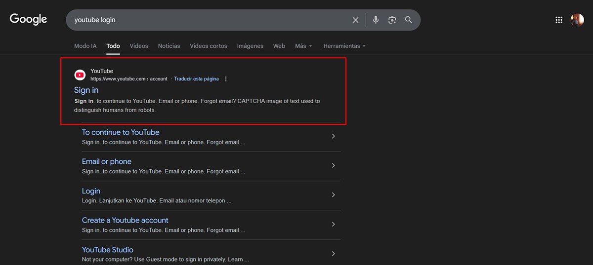
Task: Switch to the Modo IA tab
Action: click(x=85, y=46)
